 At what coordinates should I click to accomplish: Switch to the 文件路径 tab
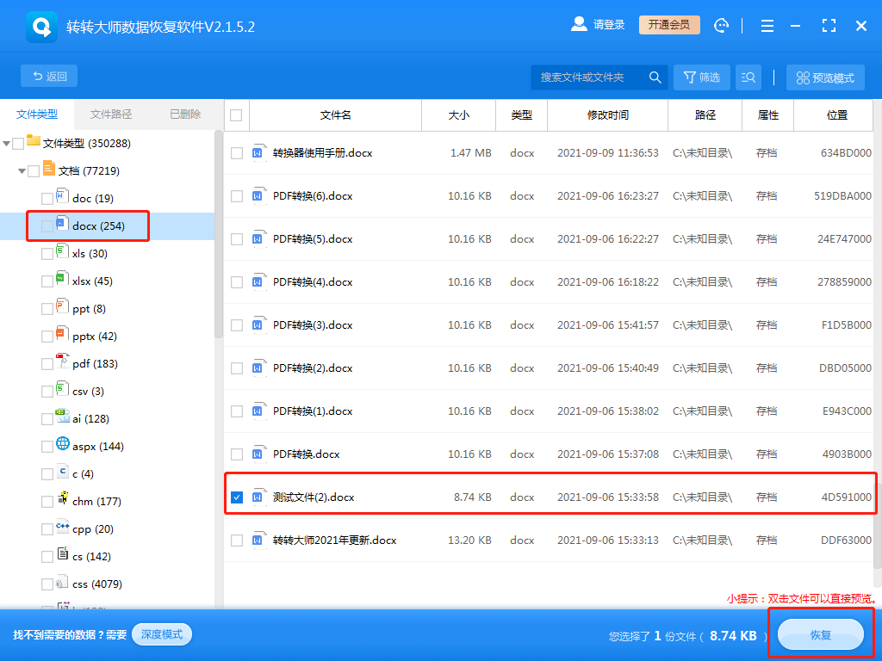pyautogui.click(x=111, y=114)
